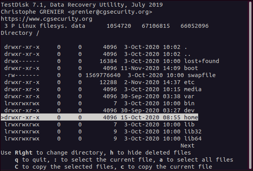
Task: Click the current directory "." entry
Action: point(186,47)
